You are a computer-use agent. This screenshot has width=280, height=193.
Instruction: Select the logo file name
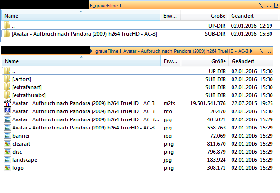click(x=18, y=168)
